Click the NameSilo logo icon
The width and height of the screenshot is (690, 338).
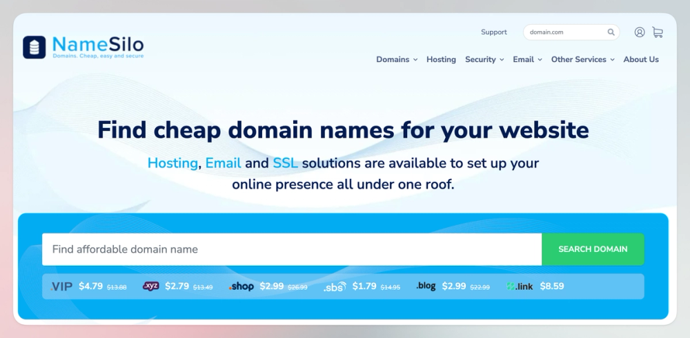pos(34,47)
